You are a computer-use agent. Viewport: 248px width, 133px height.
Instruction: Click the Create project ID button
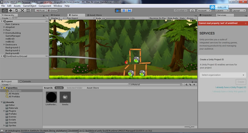click(241, 82)
